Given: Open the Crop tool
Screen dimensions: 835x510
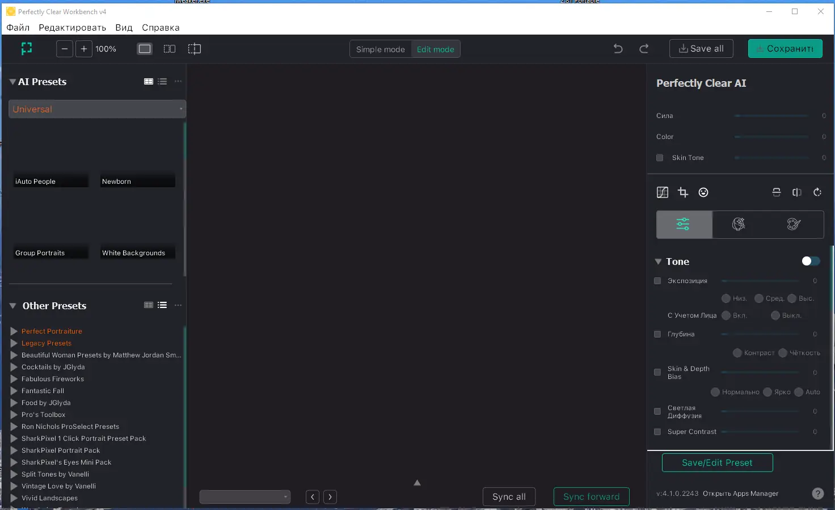Looking at the screenshot, I should tap(683, 192).
